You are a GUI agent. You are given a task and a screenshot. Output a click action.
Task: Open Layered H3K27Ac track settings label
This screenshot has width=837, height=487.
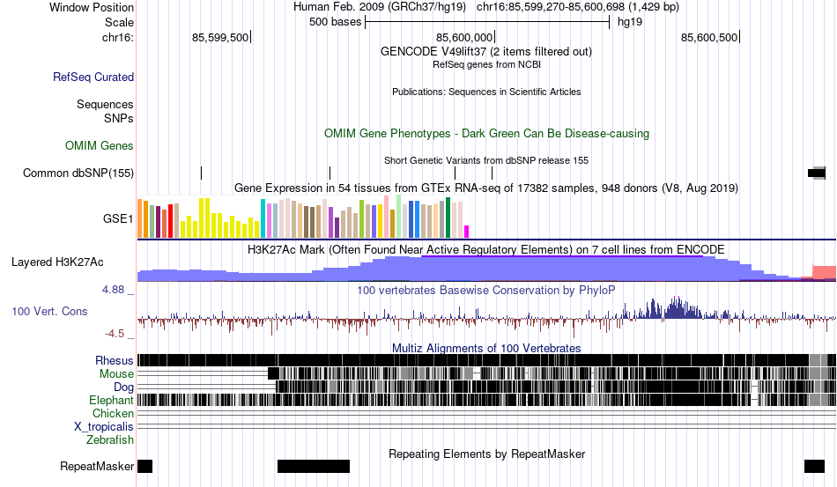(57, 262)
